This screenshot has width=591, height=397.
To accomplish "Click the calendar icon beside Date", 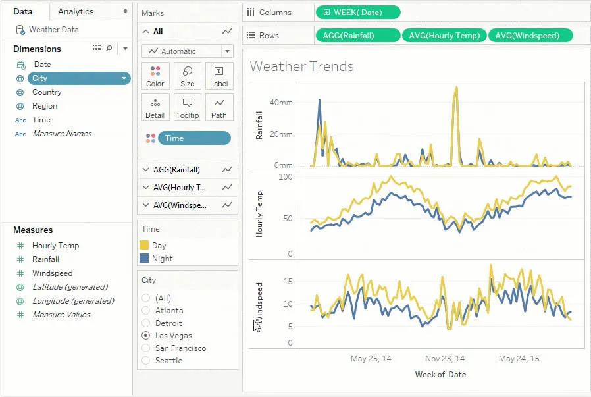I will click(20, 65).
